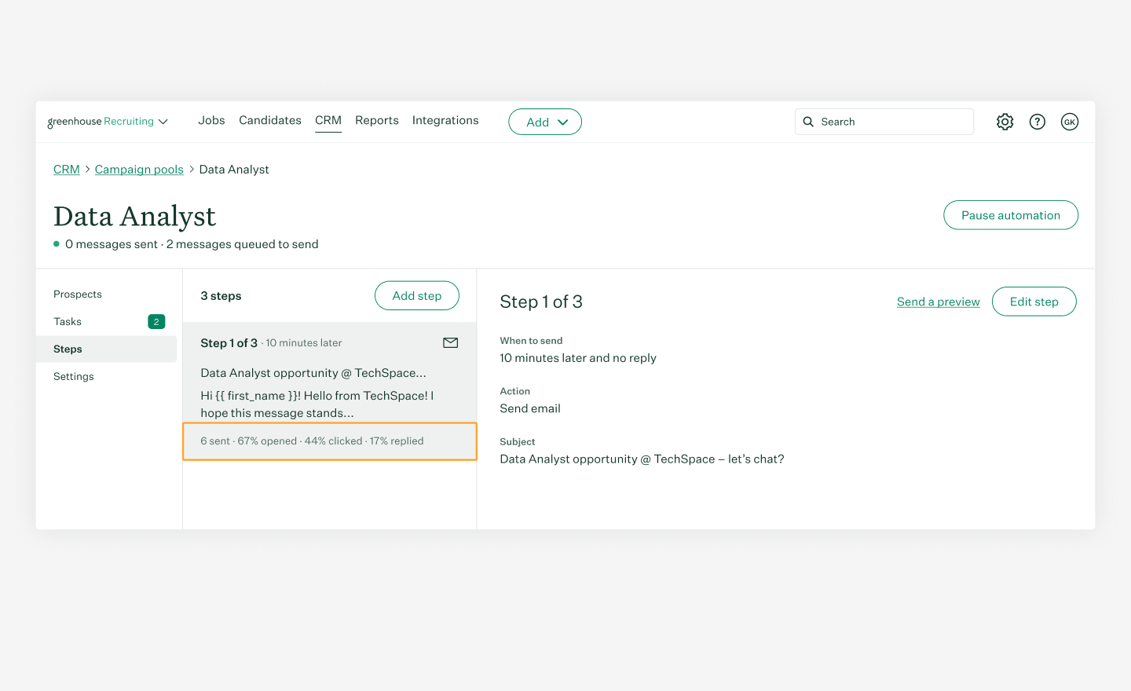Open the Reports section
Viewport: 1131px width, 691px height.
click(377, 120)
